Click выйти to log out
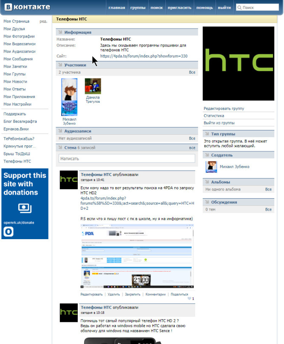 [224, 8]
